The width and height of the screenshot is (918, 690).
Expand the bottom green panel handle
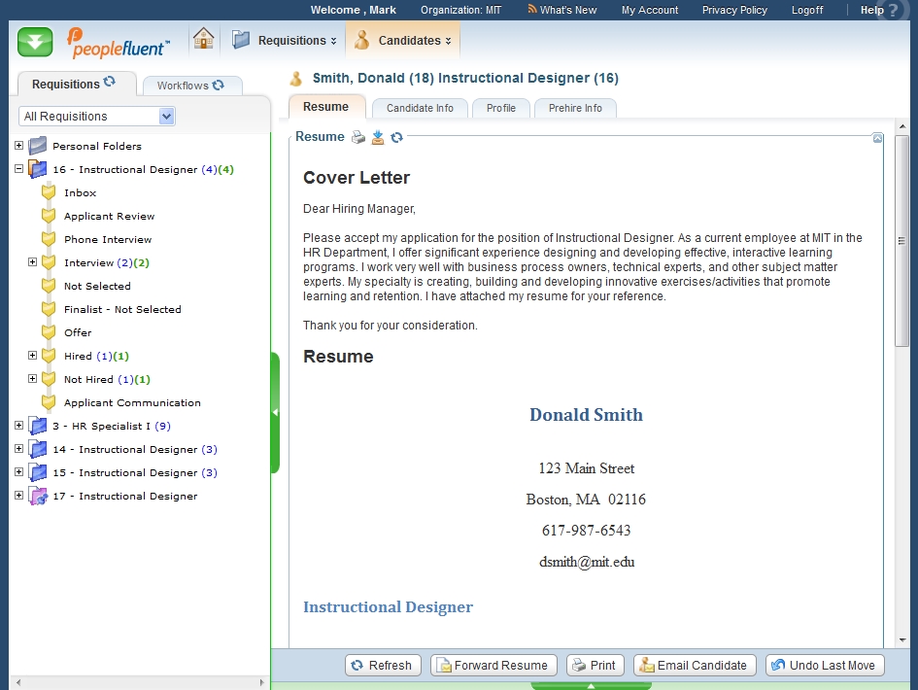click(x=591, y=686)
